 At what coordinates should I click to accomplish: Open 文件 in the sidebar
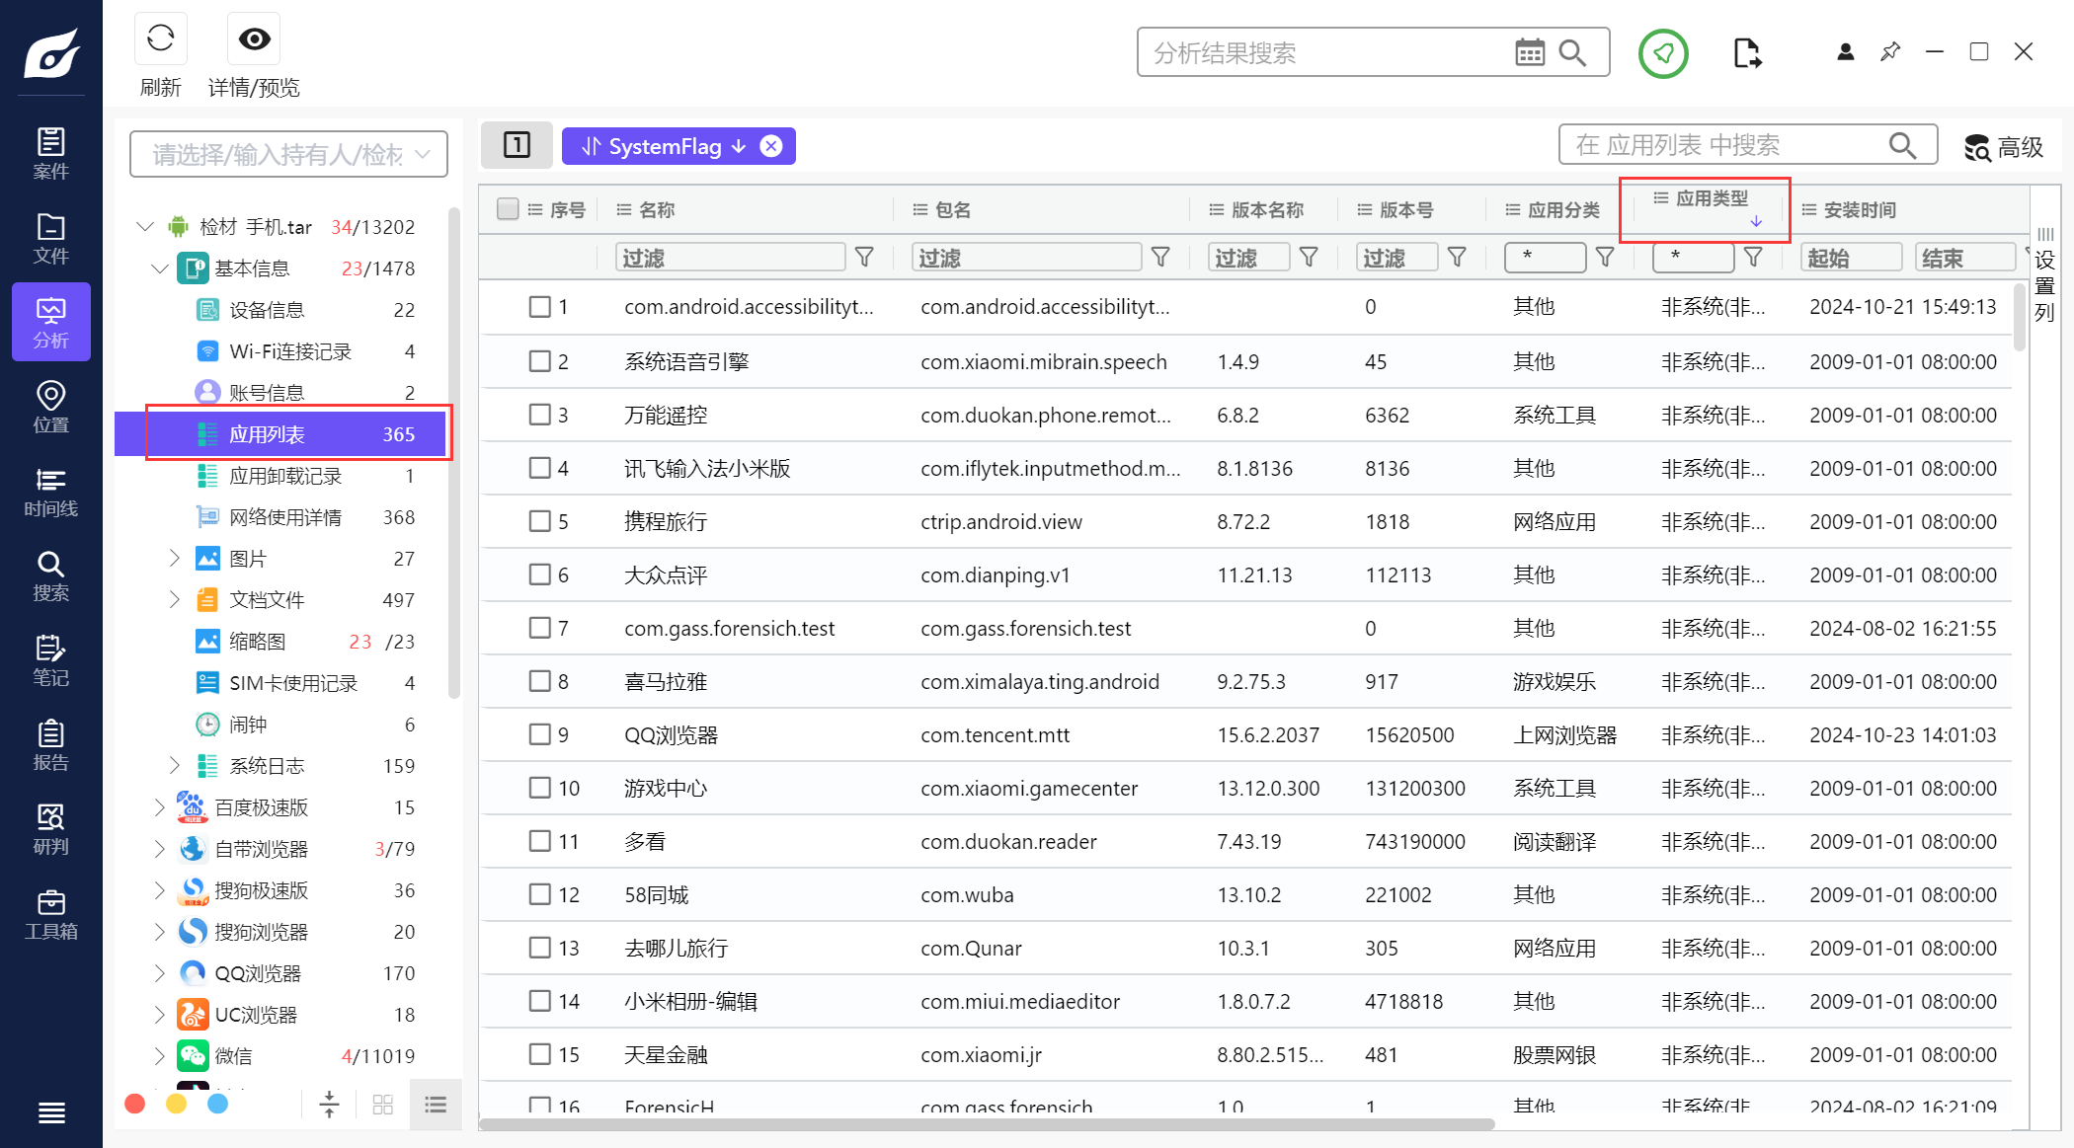(51, 239)
